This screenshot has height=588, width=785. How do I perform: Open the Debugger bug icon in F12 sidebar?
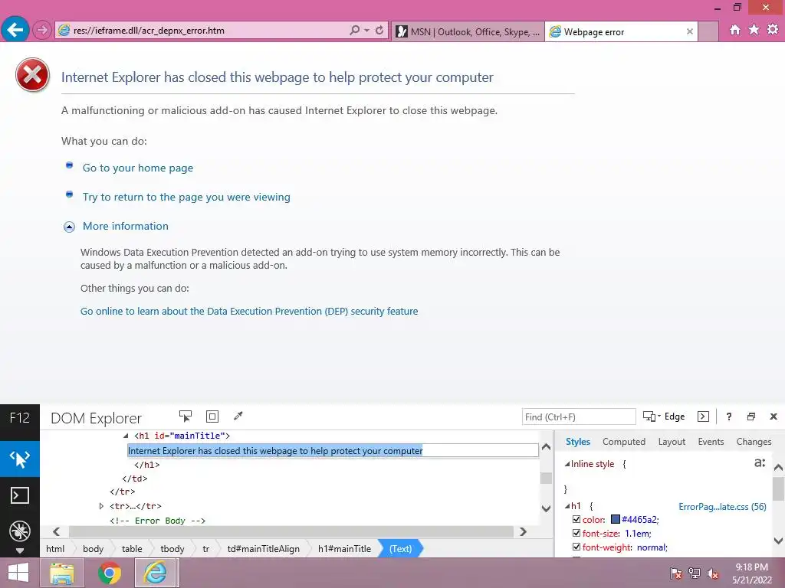tap(19, 531)
